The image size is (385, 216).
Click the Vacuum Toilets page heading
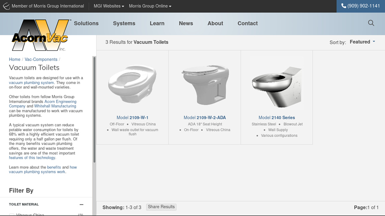(x=34, y=68)
